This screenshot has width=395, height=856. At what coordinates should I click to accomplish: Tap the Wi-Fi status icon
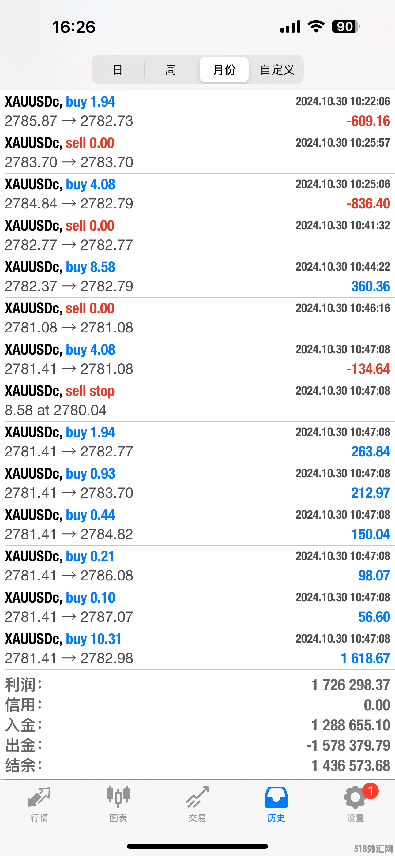pos(316,27)
